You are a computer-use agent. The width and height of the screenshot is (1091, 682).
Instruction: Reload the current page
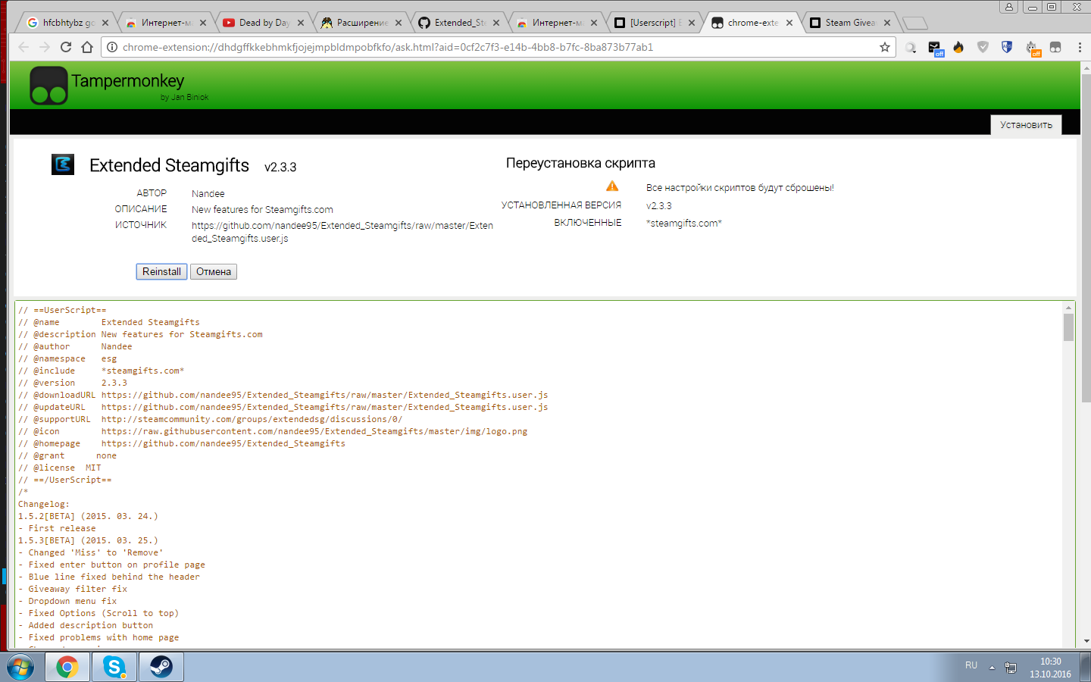pyautogui.click(x=66, y=47)
